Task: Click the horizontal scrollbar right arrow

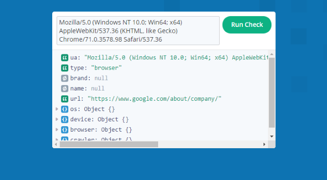Action: coord(264,144)
